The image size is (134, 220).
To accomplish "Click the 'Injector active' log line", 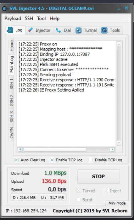I will click(x=43, y=59).
